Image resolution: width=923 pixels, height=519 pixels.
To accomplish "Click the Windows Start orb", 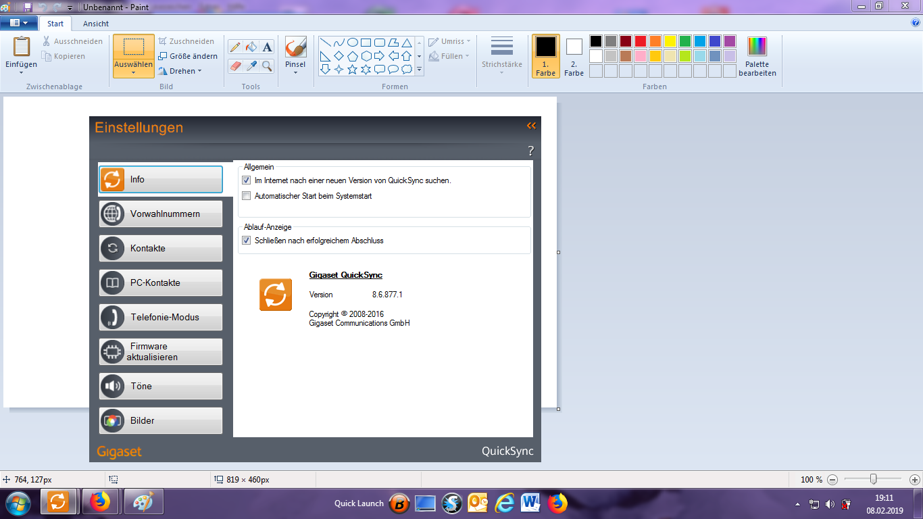I will click(x=18, y=503).
